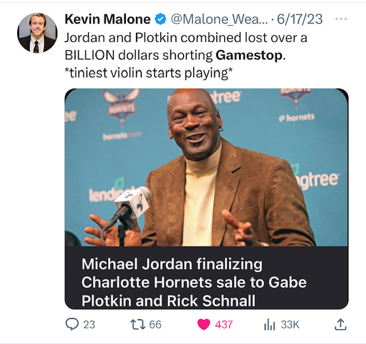The image size is (366, 344).
Task: Click the 23 replies count
Action: tap(89, 325)
